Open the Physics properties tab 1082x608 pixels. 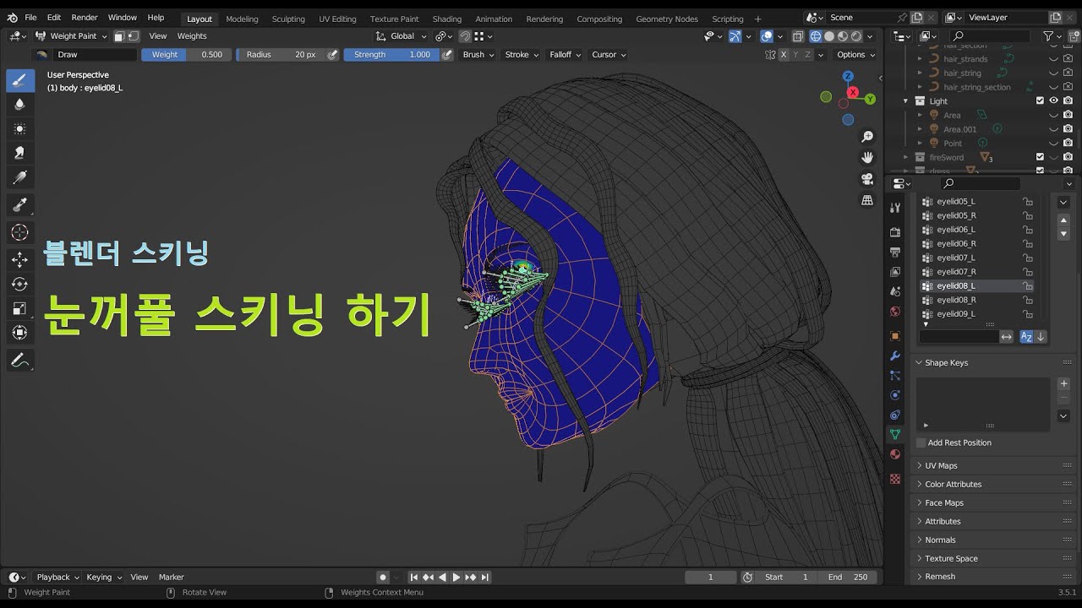click(895, 394)
